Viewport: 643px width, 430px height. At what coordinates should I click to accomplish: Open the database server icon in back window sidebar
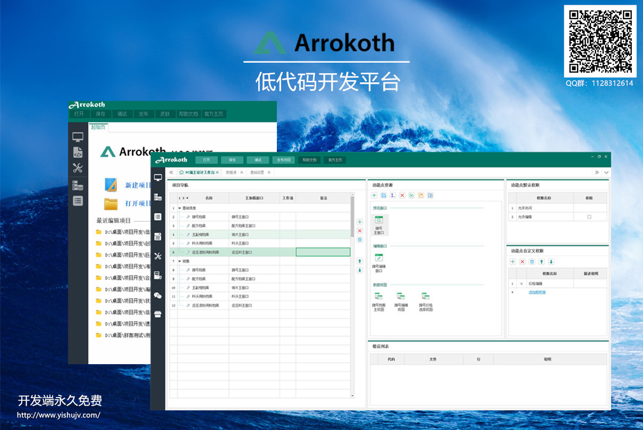(x=78, y=185)
